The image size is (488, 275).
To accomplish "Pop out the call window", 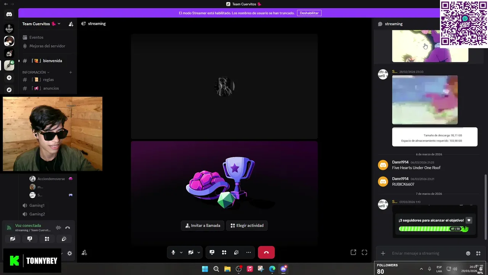I will pyautogui.click(x=353, y=252).
